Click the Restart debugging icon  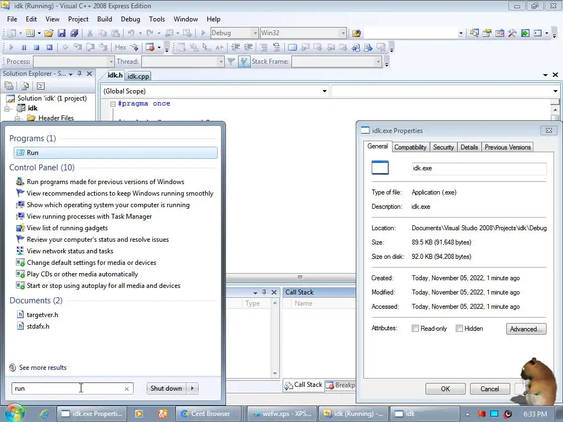tap(49, 47)
